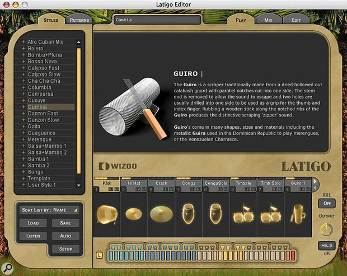
Task: Expand the Cumbia style
Action: pos(24,107)
